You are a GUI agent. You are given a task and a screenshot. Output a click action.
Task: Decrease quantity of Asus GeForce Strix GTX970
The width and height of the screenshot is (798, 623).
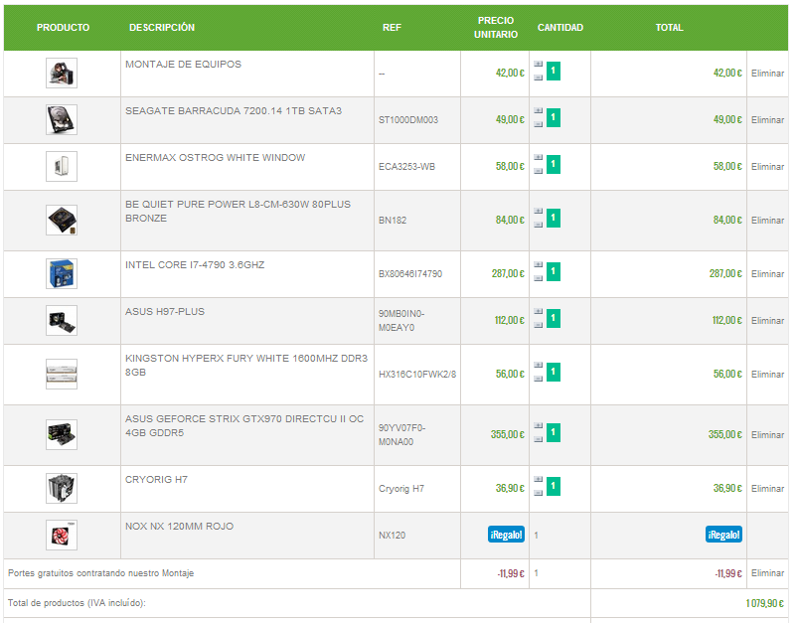538,439
